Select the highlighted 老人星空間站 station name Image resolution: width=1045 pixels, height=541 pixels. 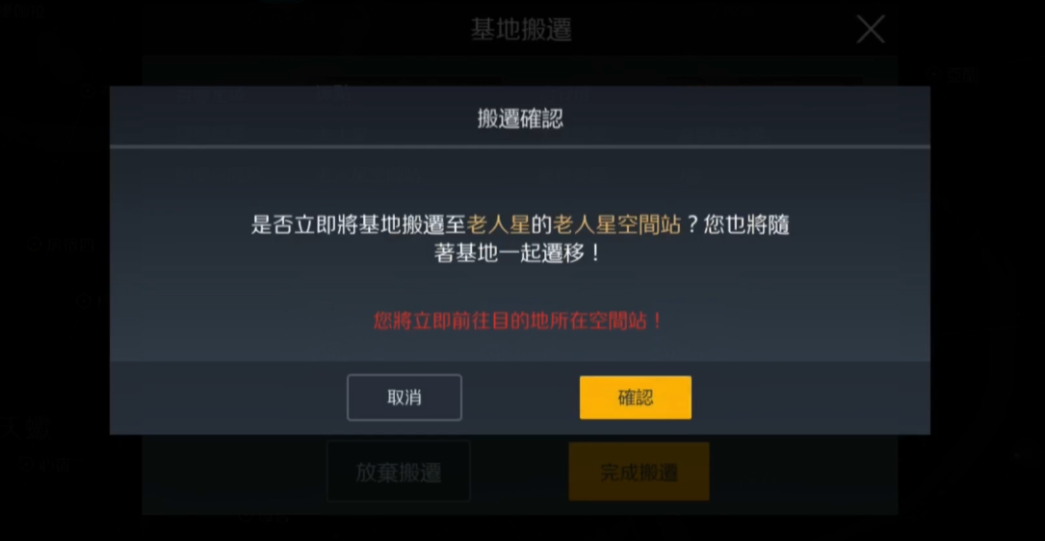click(x=616, y=225)
